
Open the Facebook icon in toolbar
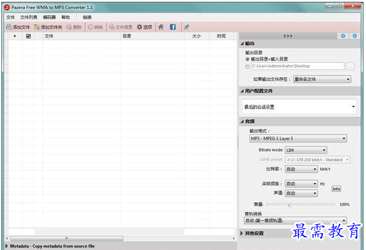point(173,27)
